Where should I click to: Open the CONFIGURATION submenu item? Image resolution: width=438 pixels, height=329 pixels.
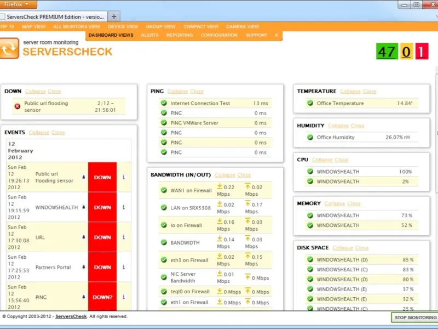point(219,35)
